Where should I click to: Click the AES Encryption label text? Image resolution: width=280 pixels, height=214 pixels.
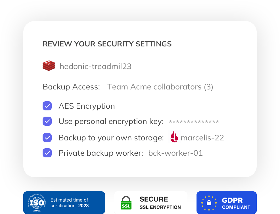point(87,106)
